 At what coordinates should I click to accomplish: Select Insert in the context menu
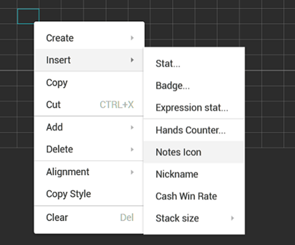coord(89,60)
